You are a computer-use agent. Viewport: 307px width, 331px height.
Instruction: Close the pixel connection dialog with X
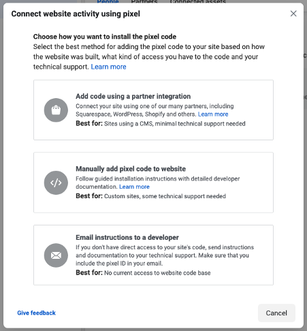[293, 14]
